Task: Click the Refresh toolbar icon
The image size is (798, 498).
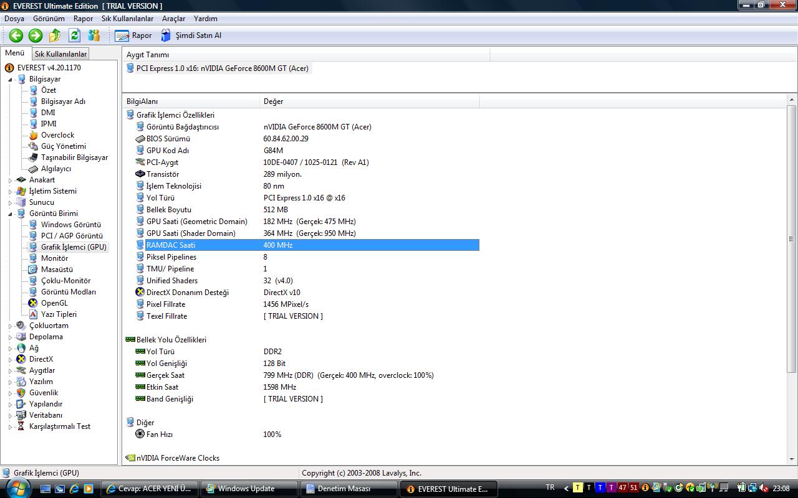Action: point(75,35)
